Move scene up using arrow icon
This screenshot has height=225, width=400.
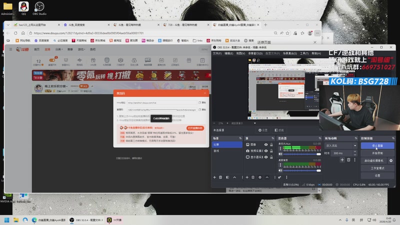[234, 177]
